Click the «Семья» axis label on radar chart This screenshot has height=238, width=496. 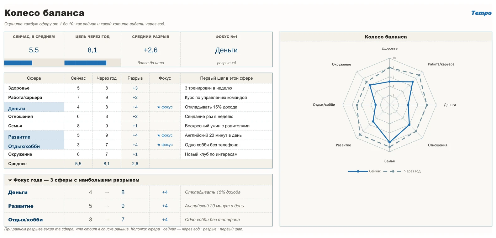point(389,161)
